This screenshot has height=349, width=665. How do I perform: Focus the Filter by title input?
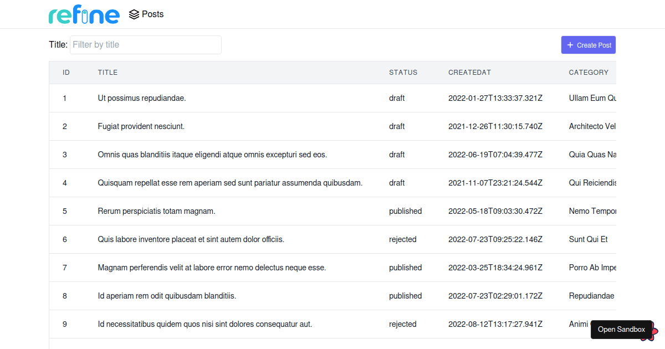(145, 45)
